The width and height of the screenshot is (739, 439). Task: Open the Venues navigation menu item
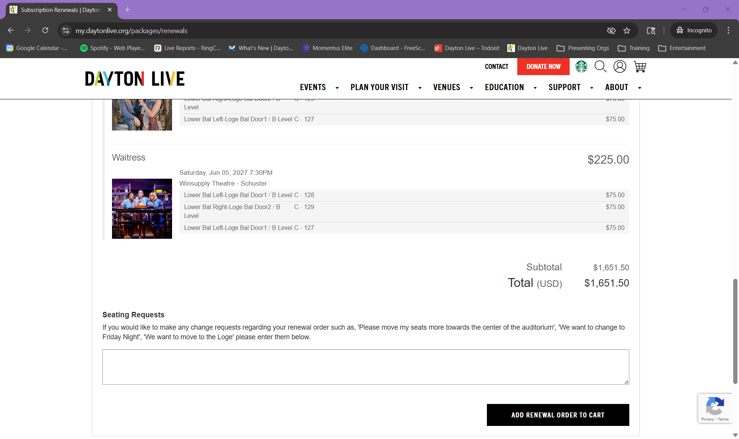(446, 87)
